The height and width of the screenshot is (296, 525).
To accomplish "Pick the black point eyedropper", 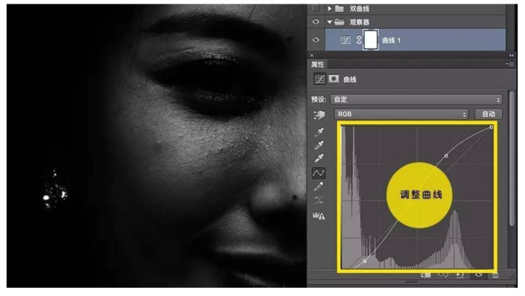I will pyautogui.click(x=319, y=132).
